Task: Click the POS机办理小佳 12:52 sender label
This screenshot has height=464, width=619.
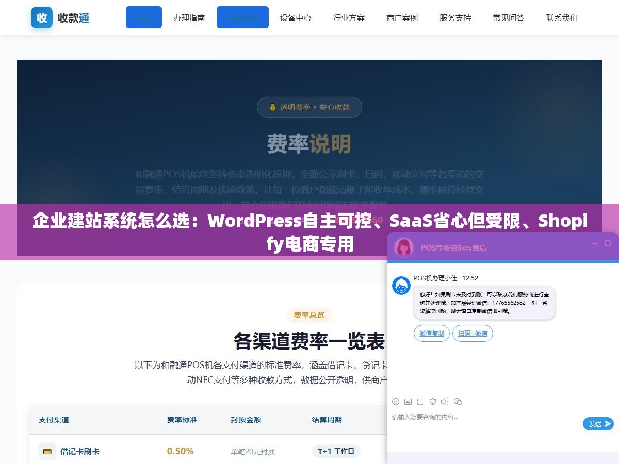Action: tap(446, 278)
